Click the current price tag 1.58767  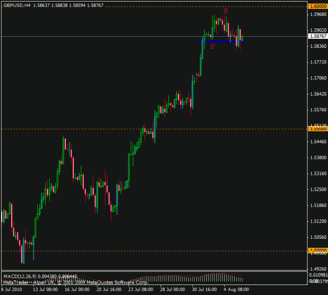tap(318, 36)
